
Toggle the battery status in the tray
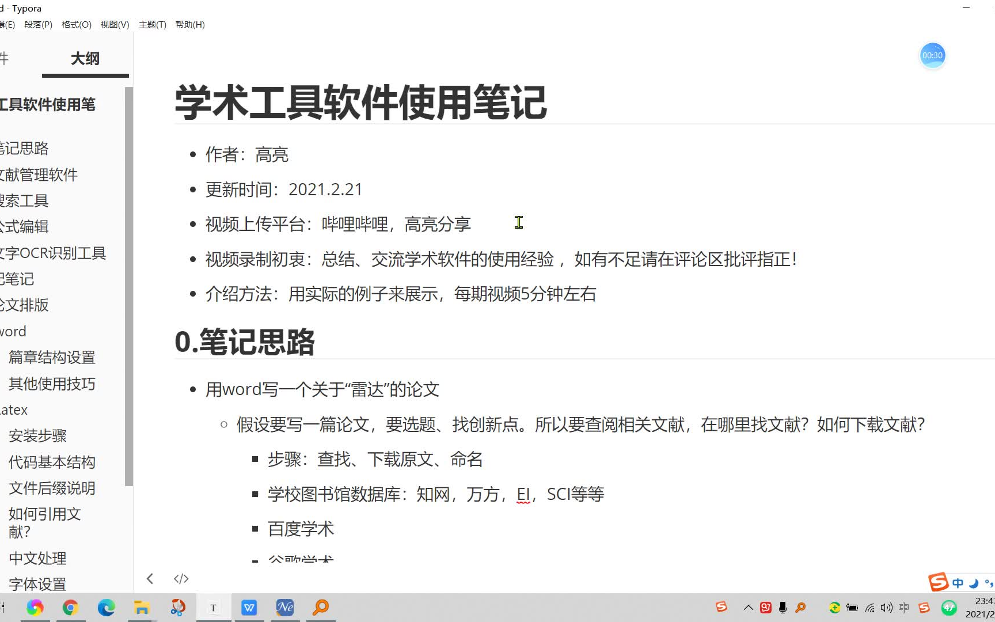point(851,607)
